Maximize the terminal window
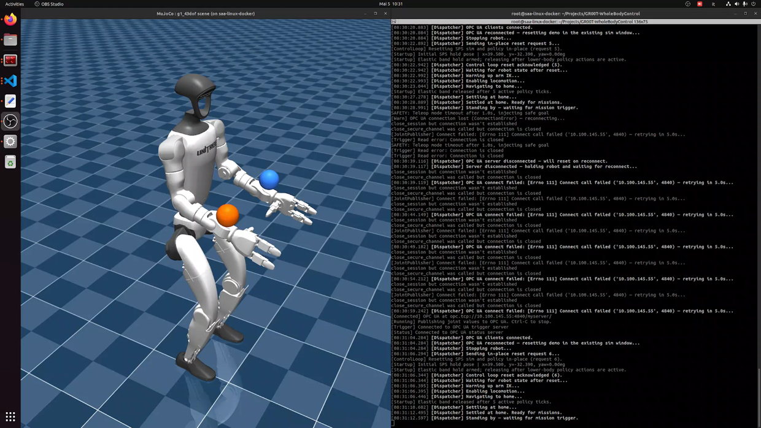761x428 pixels. 746,13
